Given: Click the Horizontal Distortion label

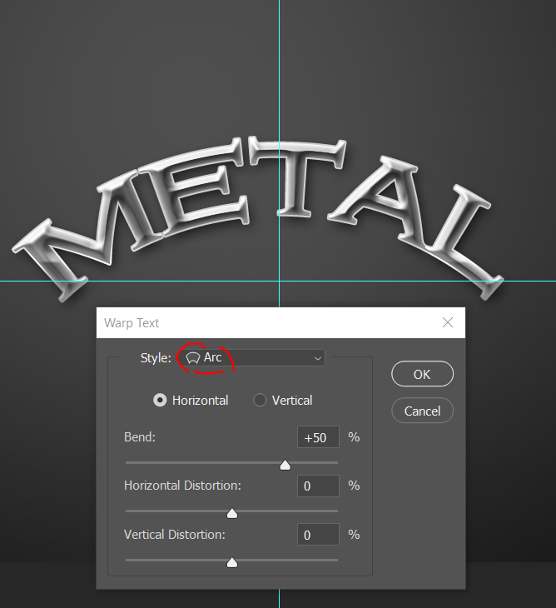Looking at the screenshot, I should pos(182,486).
